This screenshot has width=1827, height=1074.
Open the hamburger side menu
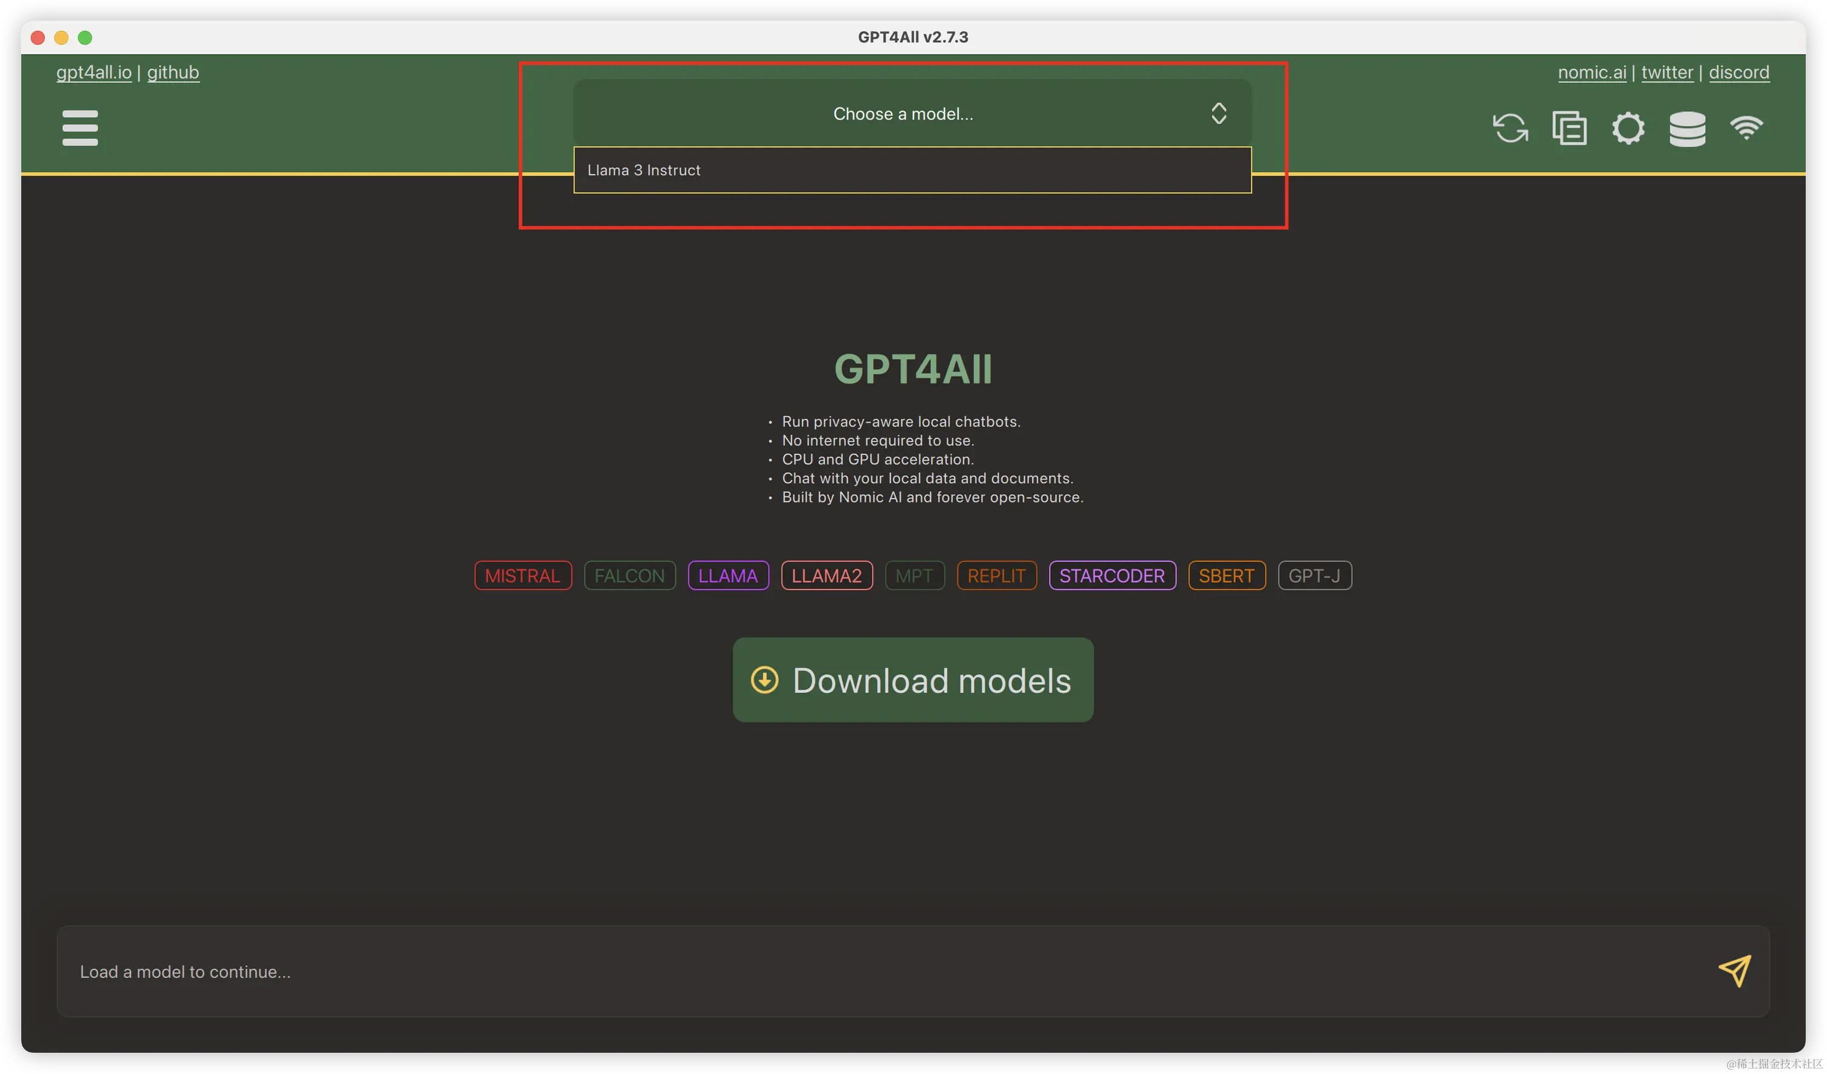tap(80, 127)
